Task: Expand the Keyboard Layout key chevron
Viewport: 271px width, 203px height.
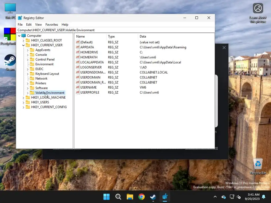Action: click(x=28, y=74)
